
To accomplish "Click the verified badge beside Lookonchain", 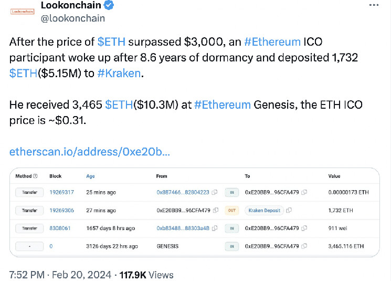I will click(x=110, y=5).
